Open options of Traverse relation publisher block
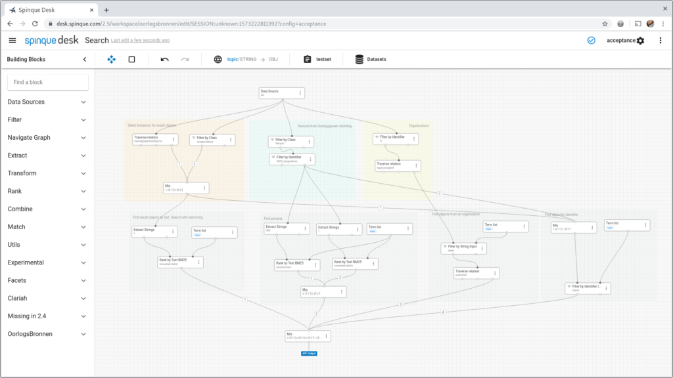Screen dimensions: 673x378 pyautogui.click(x=495, y=273)
